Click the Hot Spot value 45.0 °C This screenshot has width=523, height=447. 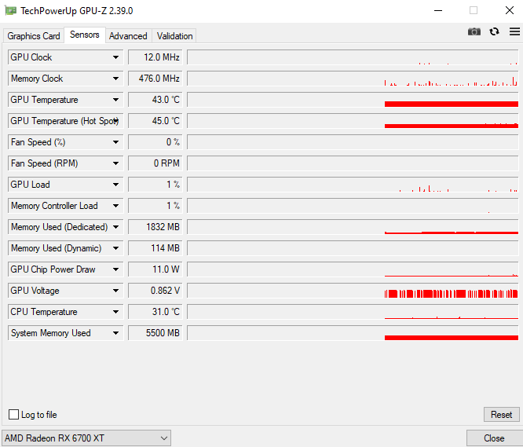click(x=155, y=121)
